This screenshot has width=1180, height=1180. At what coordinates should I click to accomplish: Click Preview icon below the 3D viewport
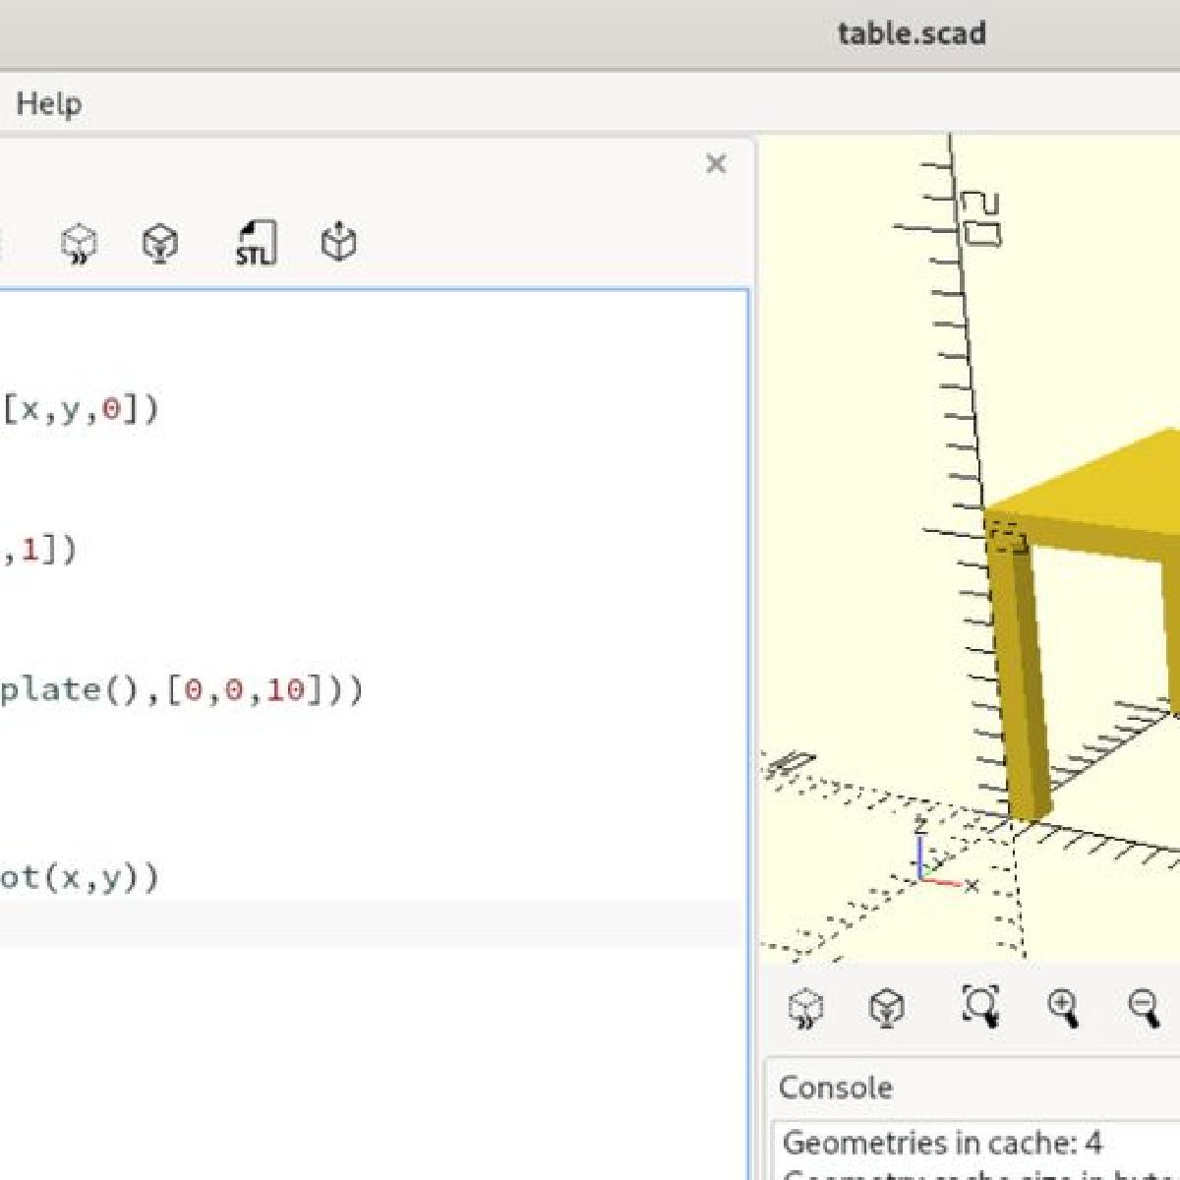(x=806, y=1008)
